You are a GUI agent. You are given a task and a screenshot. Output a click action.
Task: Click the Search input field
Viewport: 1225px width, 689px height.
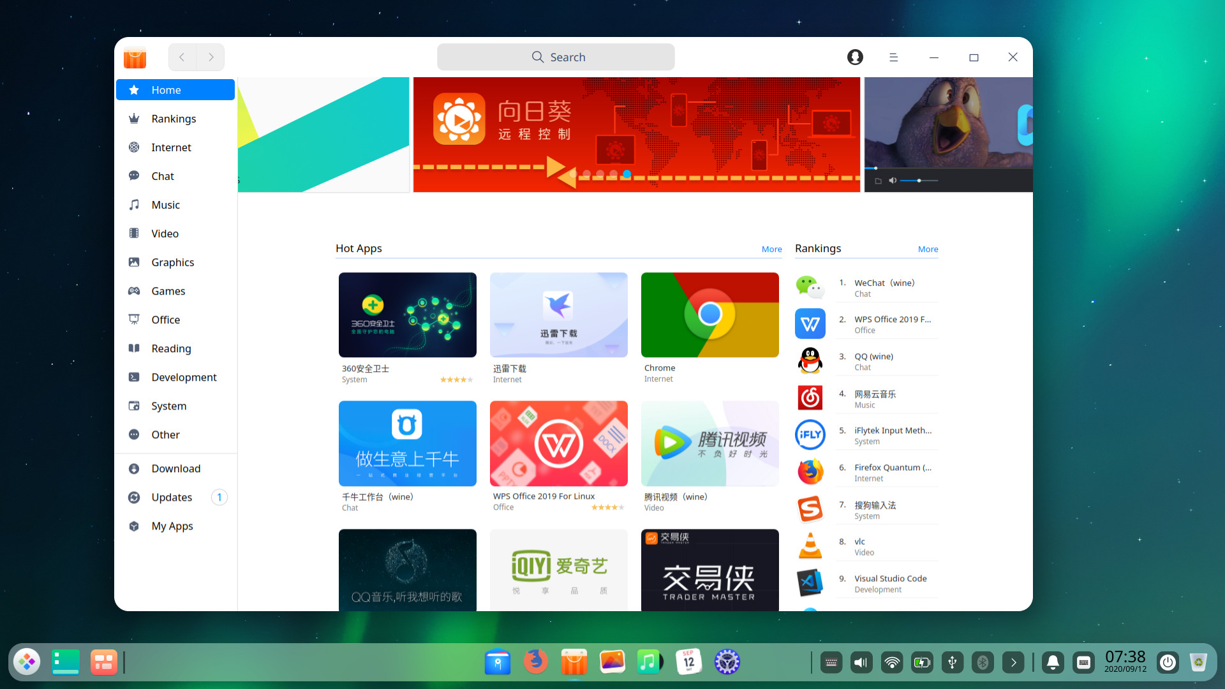coord(555,57)
